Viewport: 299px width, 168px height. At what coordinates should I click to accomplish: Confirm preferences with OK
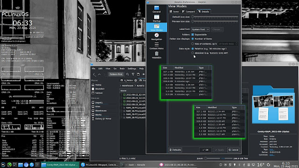(206, 150)
